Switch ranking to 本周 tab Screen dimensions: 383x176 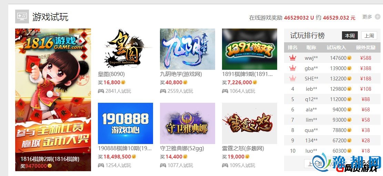(350, 35)
